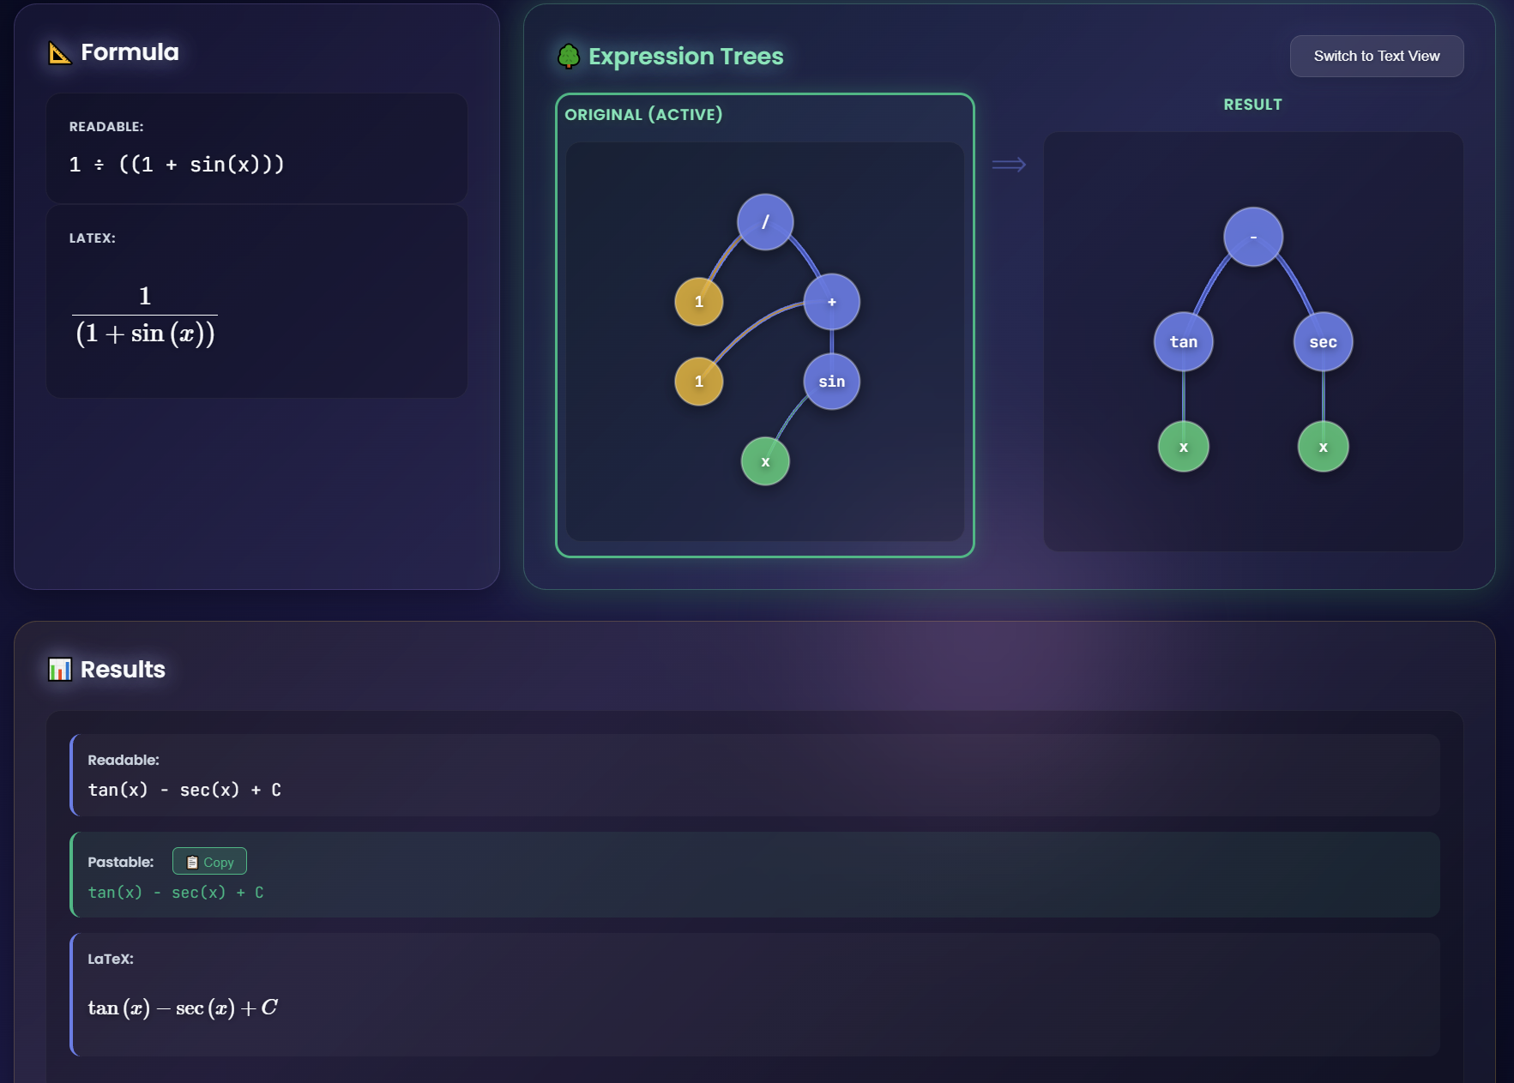This screenshot has width=1514, height=1083.
Task: Click the ruler icon beside Formula heading
Action: pos(60,53)
